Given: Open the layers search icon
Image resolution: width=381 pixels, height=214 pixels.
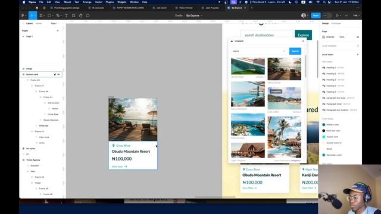Looking at the screenshot, I should [x=24, y=24].
